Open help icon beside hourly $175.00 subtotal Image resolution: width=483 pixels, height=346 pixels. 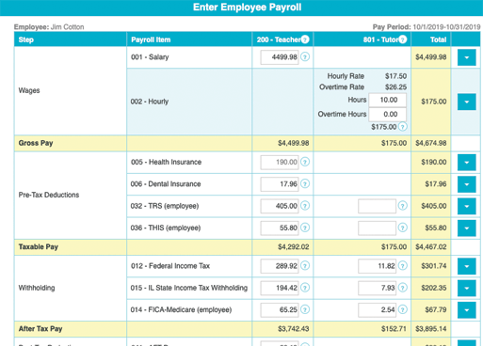(x=403, y=127)
